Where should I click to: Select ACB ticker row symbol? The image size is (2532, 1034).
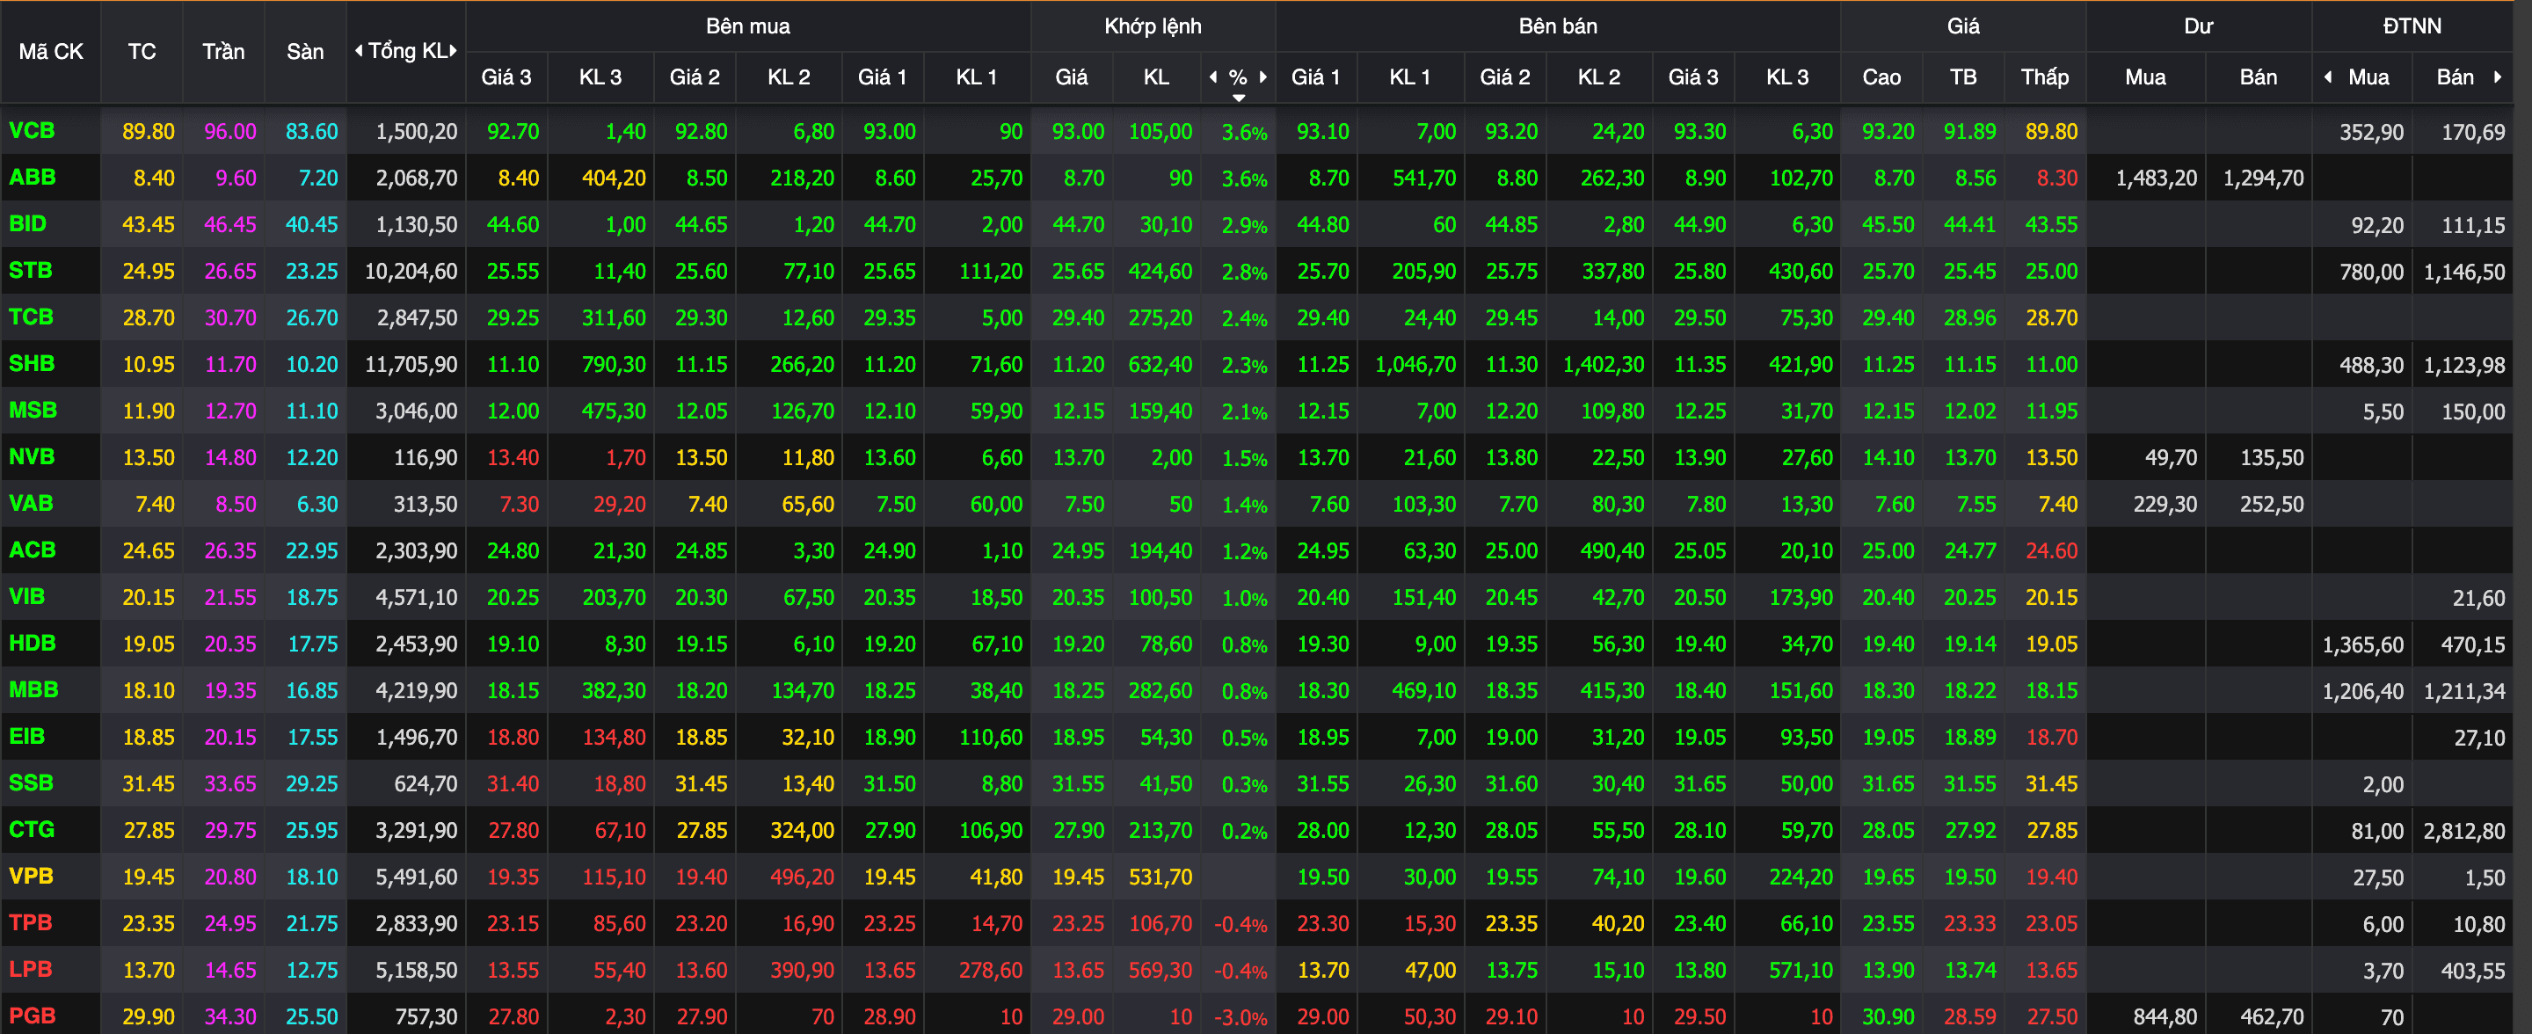pos(33,550)
